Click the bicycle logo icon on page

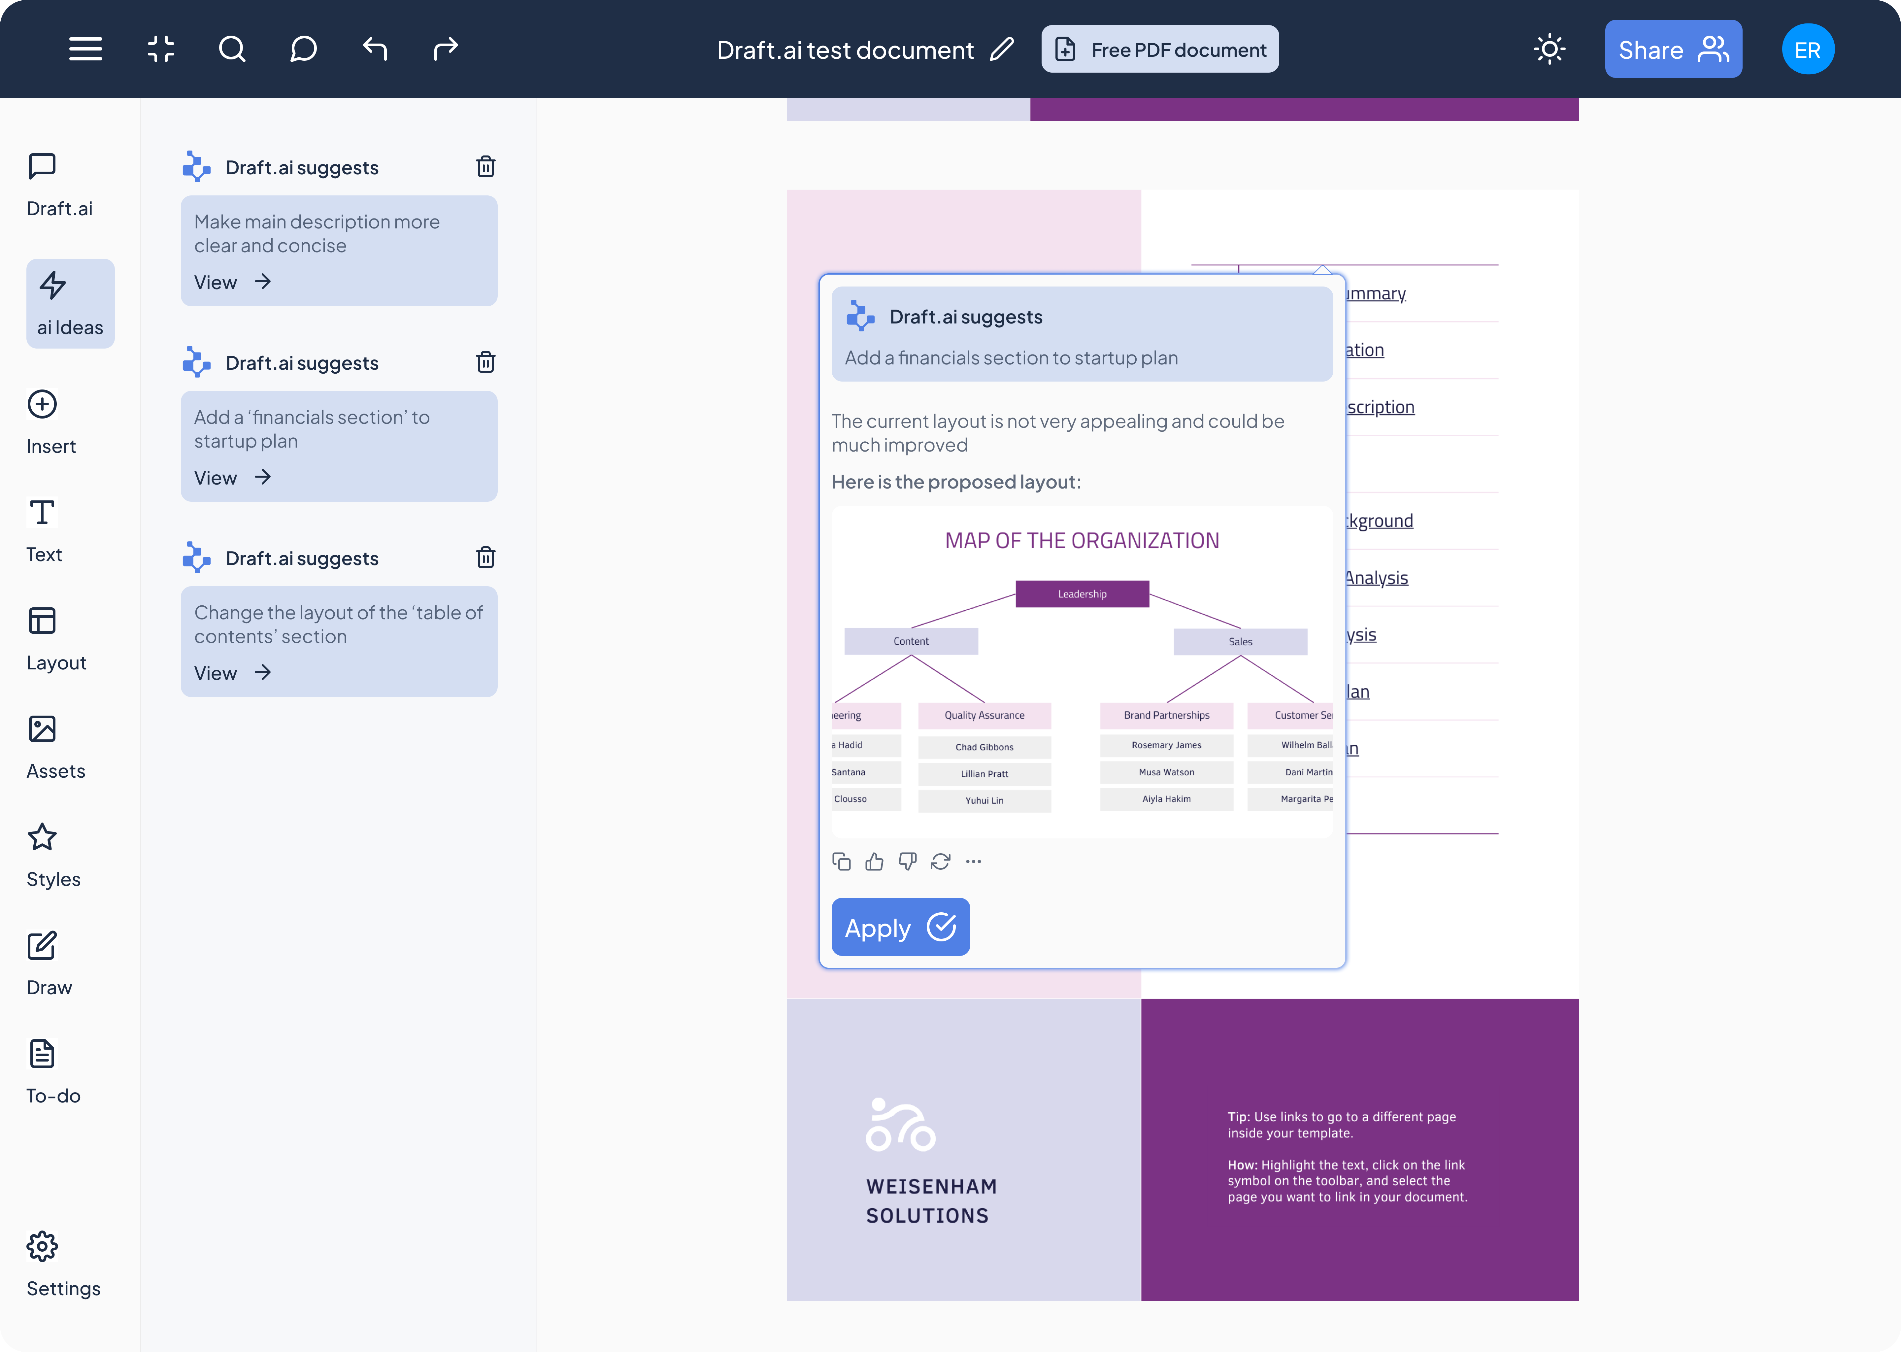click(x=901, y=1125)
